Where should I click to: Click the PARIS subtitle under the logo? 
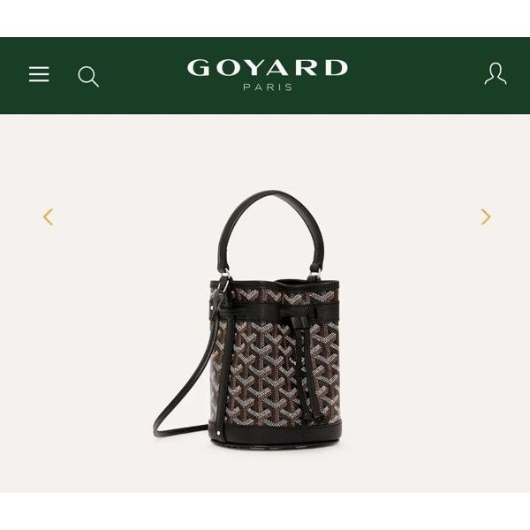(x=268, y=87)
